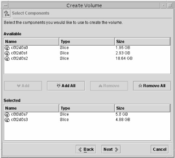Select the c0t2d0s2 18.64 GB slice row
The height and width of the screenshot is (158, 175).
tap(87, 59)
